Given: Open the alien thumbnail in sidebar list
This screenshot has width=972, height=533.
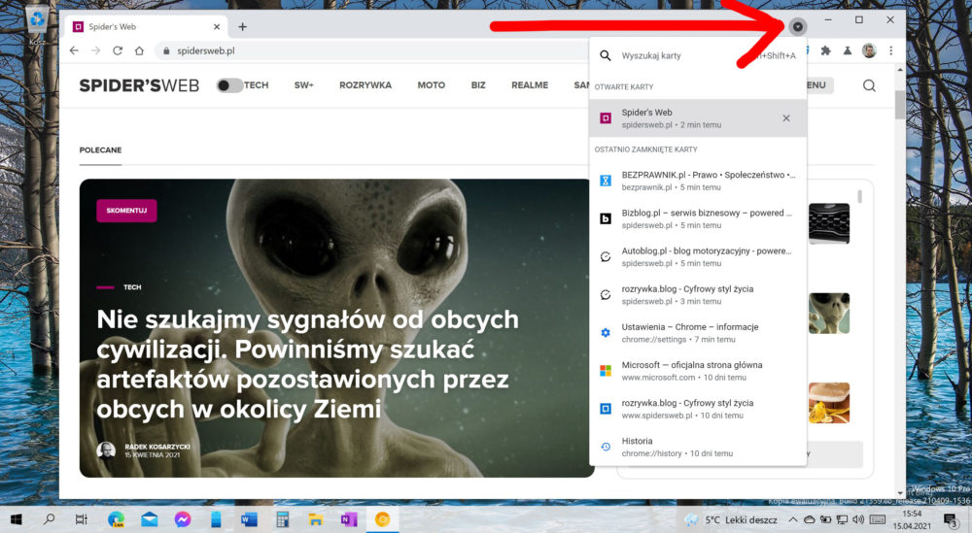Looking at the screenshot, I should click(829, 314).
